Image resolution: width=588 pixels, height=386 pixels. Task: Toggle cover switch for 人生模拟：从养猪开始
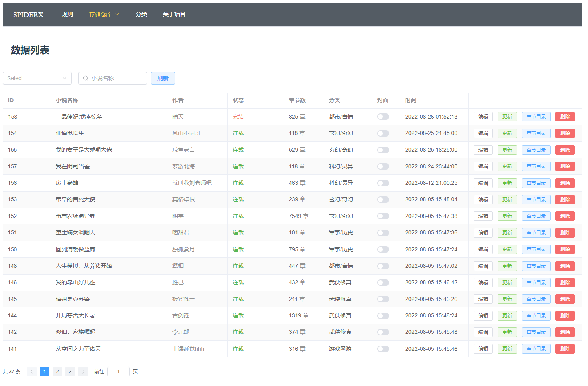pyautogui.click(x=383, y=266)
